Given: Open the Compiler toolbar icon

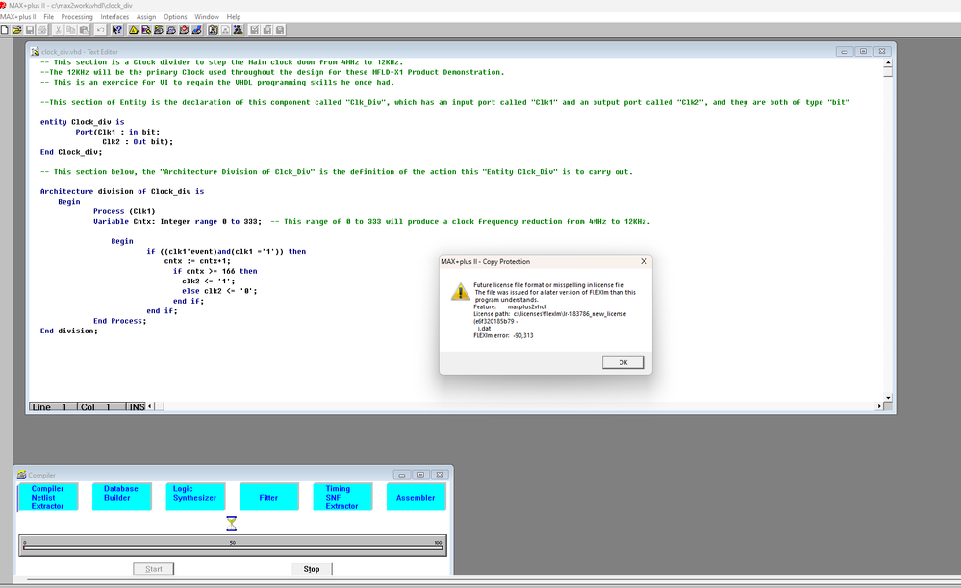Looking at the screenshot, I should click(159, 30).
